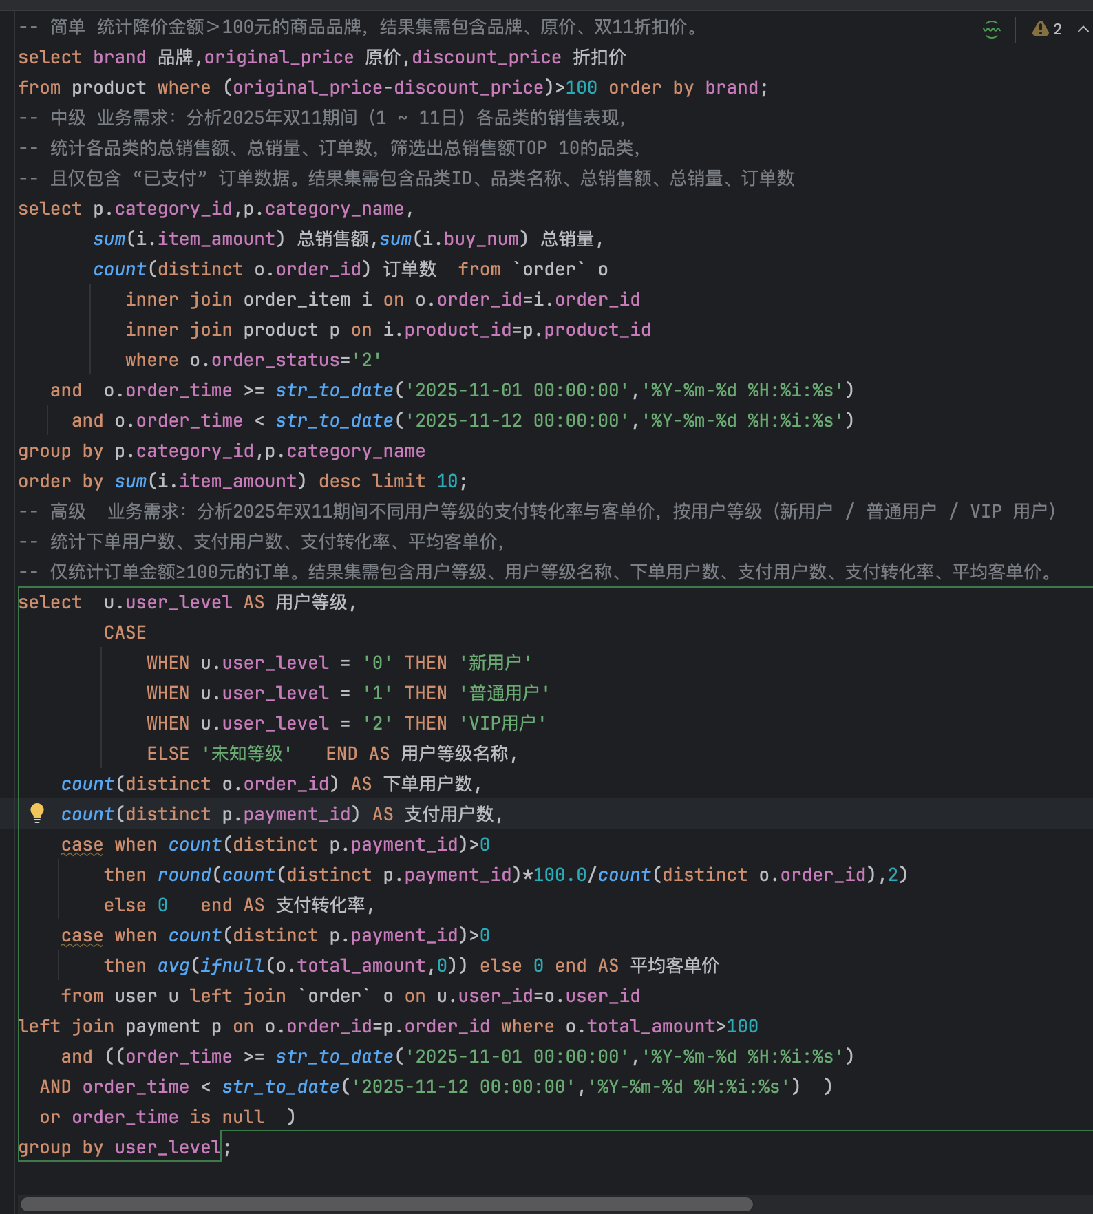Click the first comment line starting '-- 简单'
Screen dimensions: 1093x1214
click(x=359, y=27)
